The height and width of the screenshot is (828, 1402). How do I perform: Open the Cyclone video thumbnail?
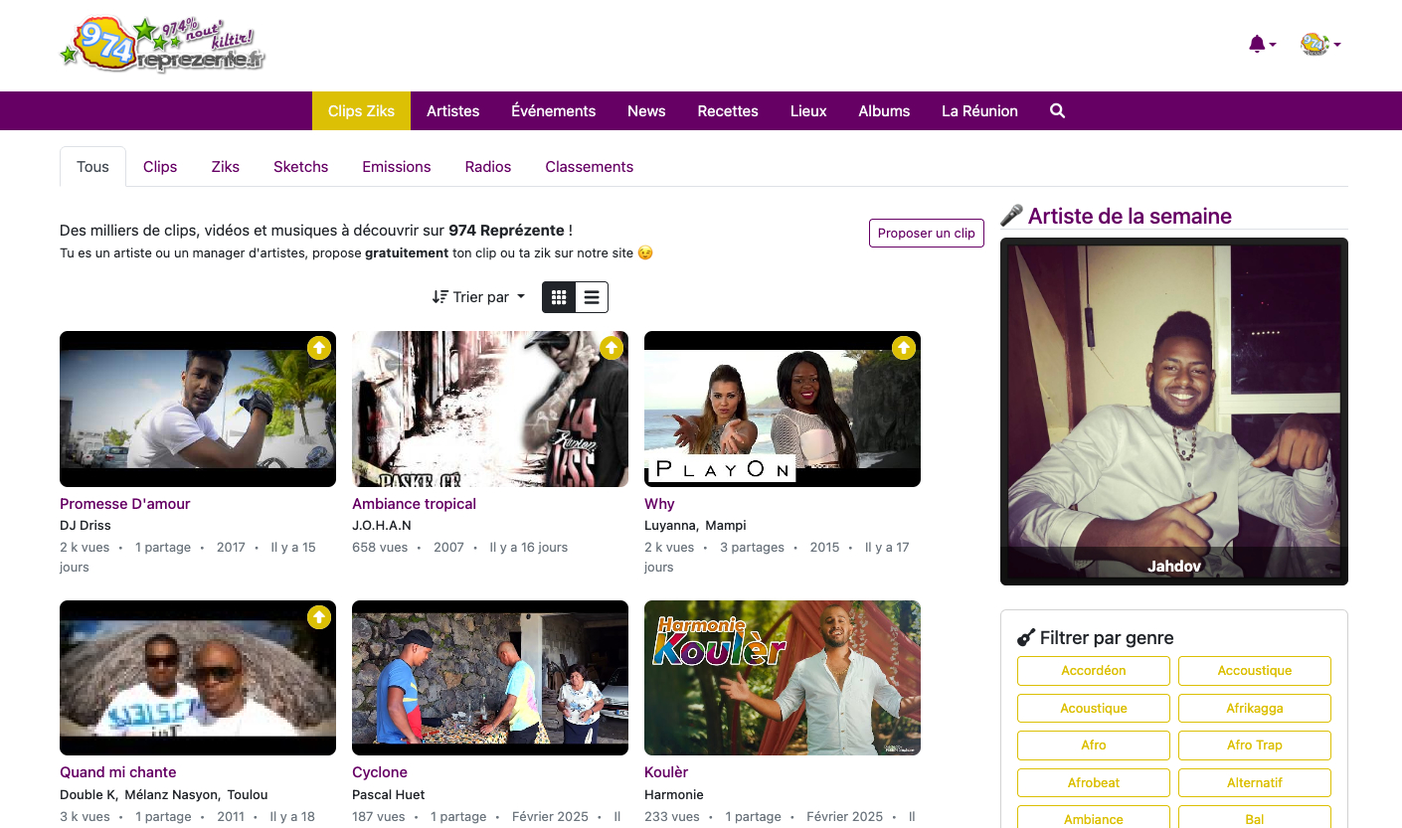(489, 678)
